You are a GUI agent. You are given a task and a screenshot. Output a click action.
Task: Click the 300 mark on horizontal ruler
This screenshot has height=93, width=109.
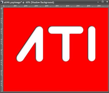pyautogui.click(x=36, y=6)
